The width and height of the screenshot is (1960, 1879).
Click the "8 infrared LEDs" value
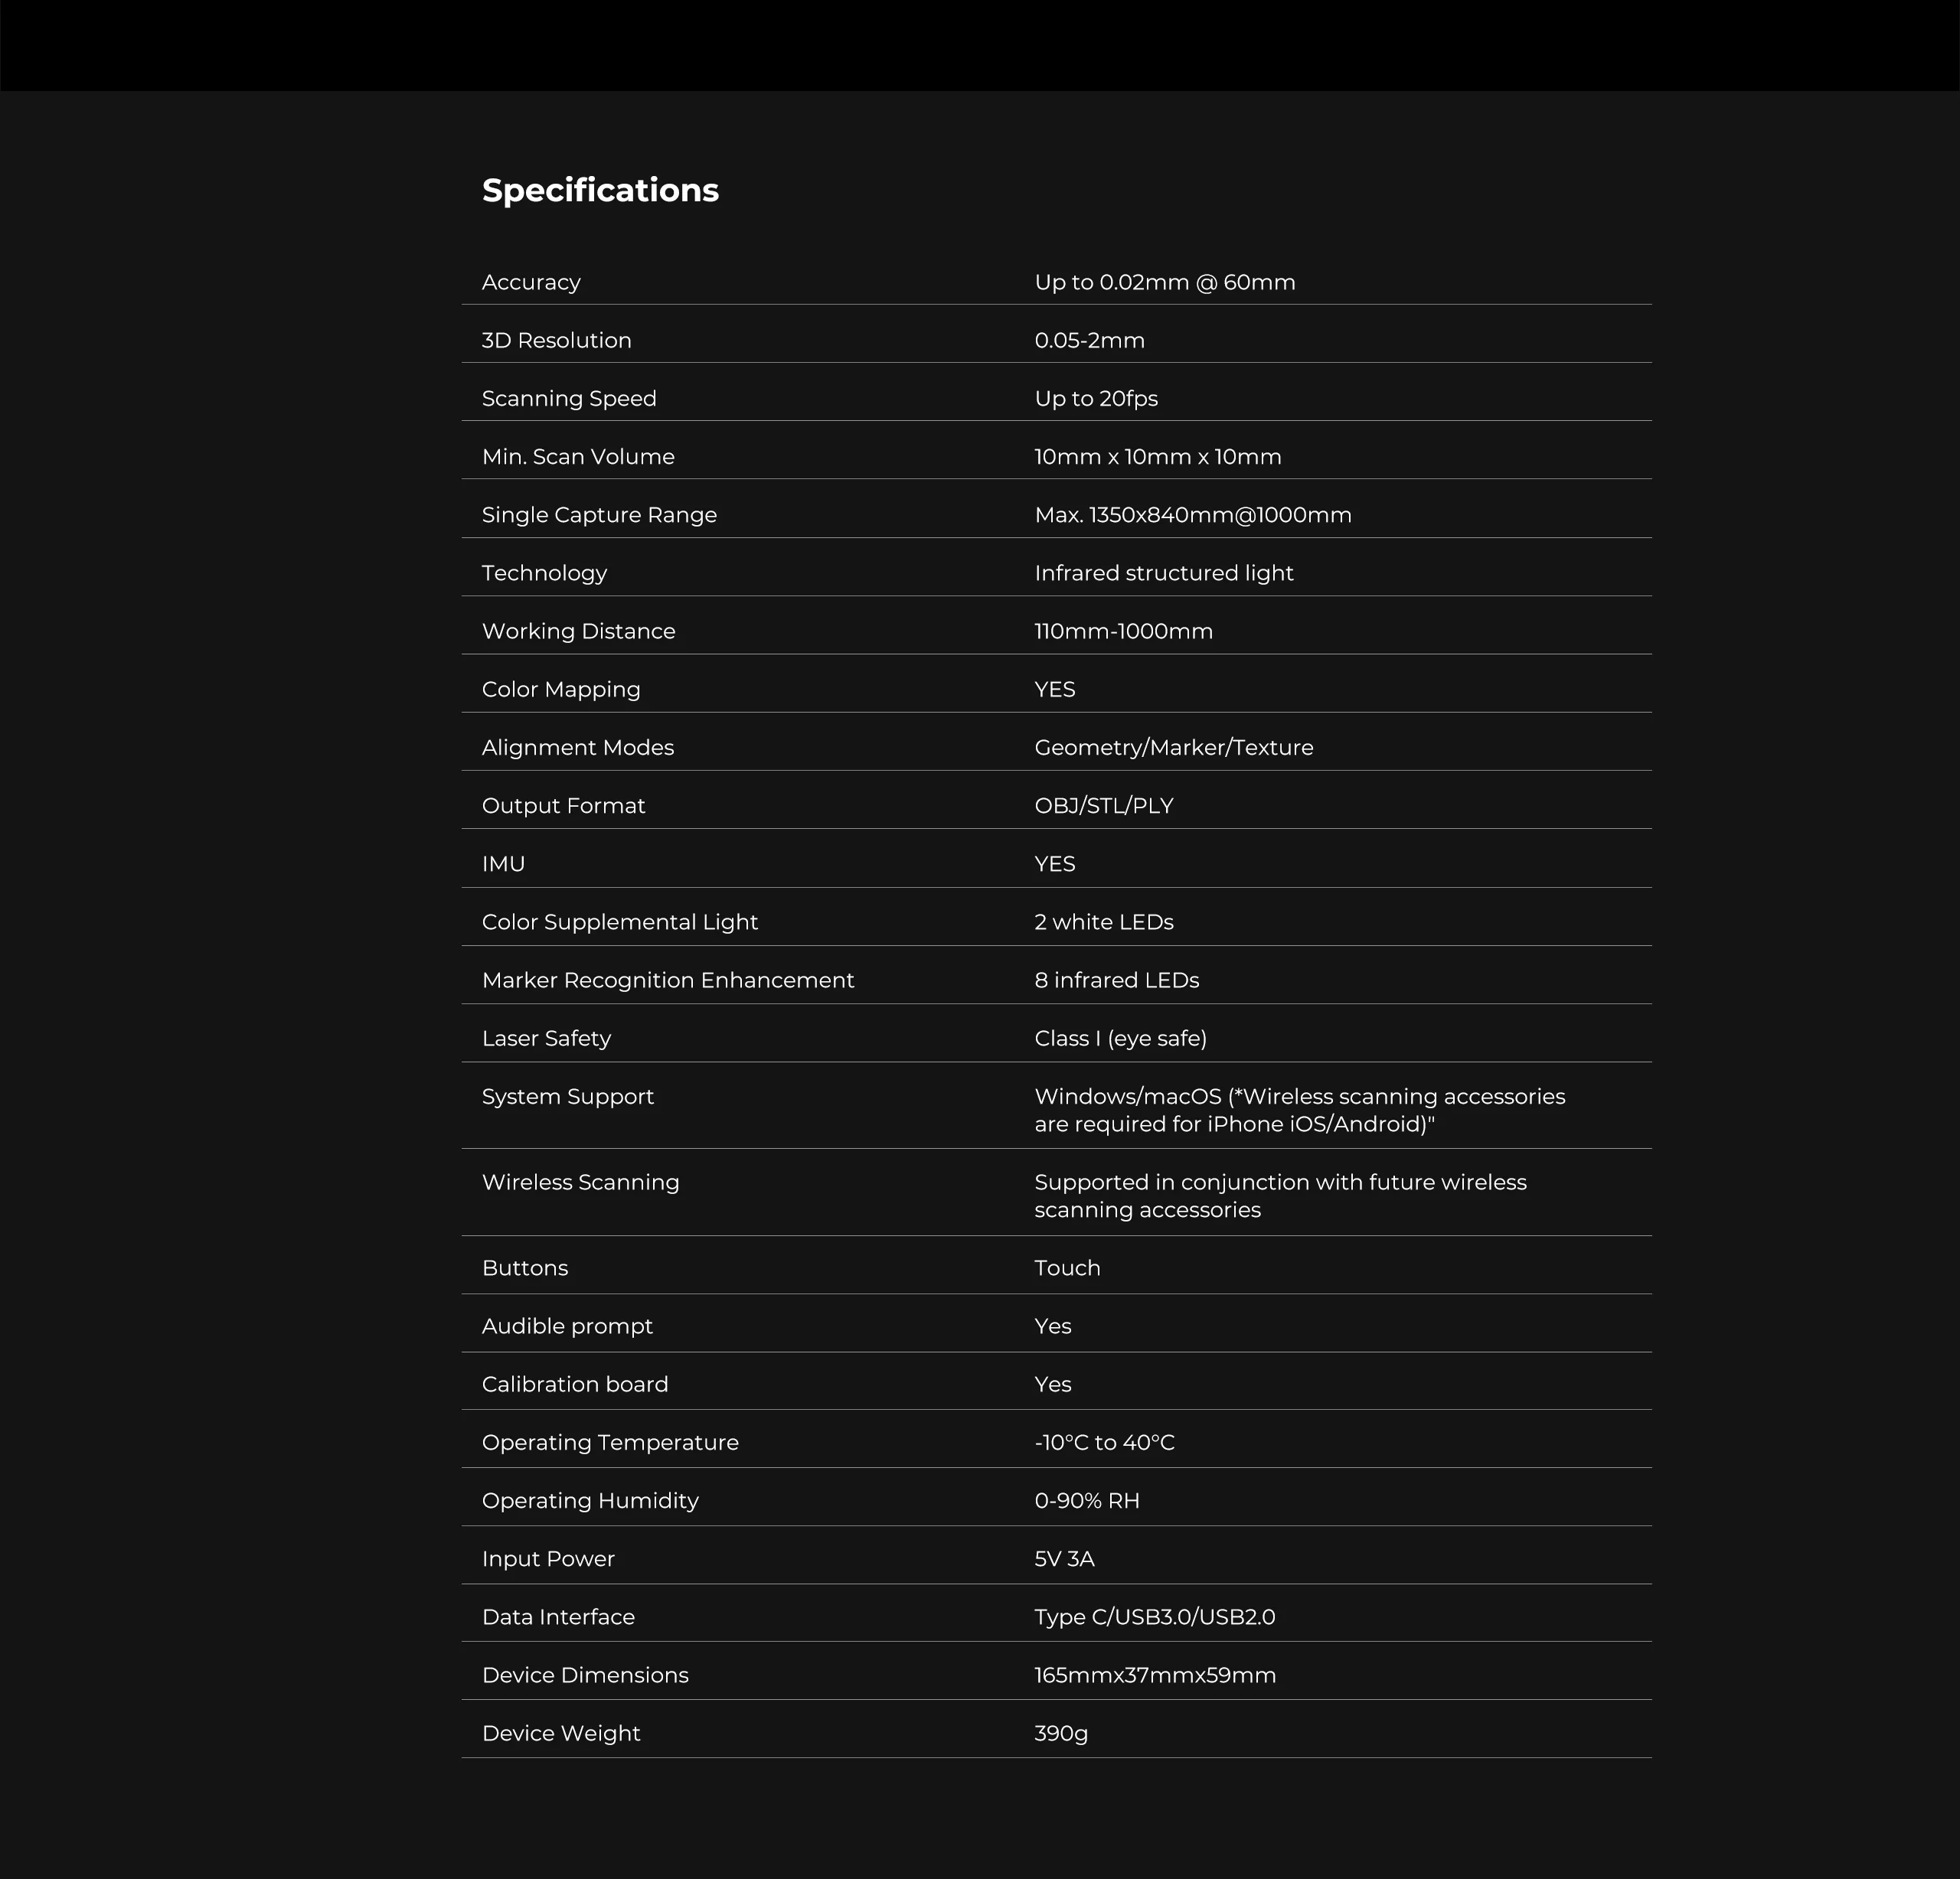1116,980
